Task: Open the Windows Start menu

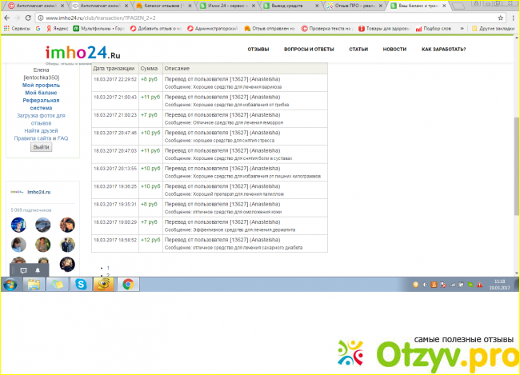Action: tap(11, 284)
